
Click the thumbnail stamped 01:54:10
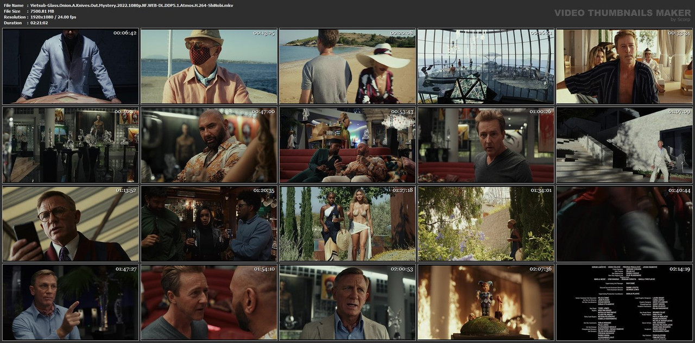click(209, 302)
